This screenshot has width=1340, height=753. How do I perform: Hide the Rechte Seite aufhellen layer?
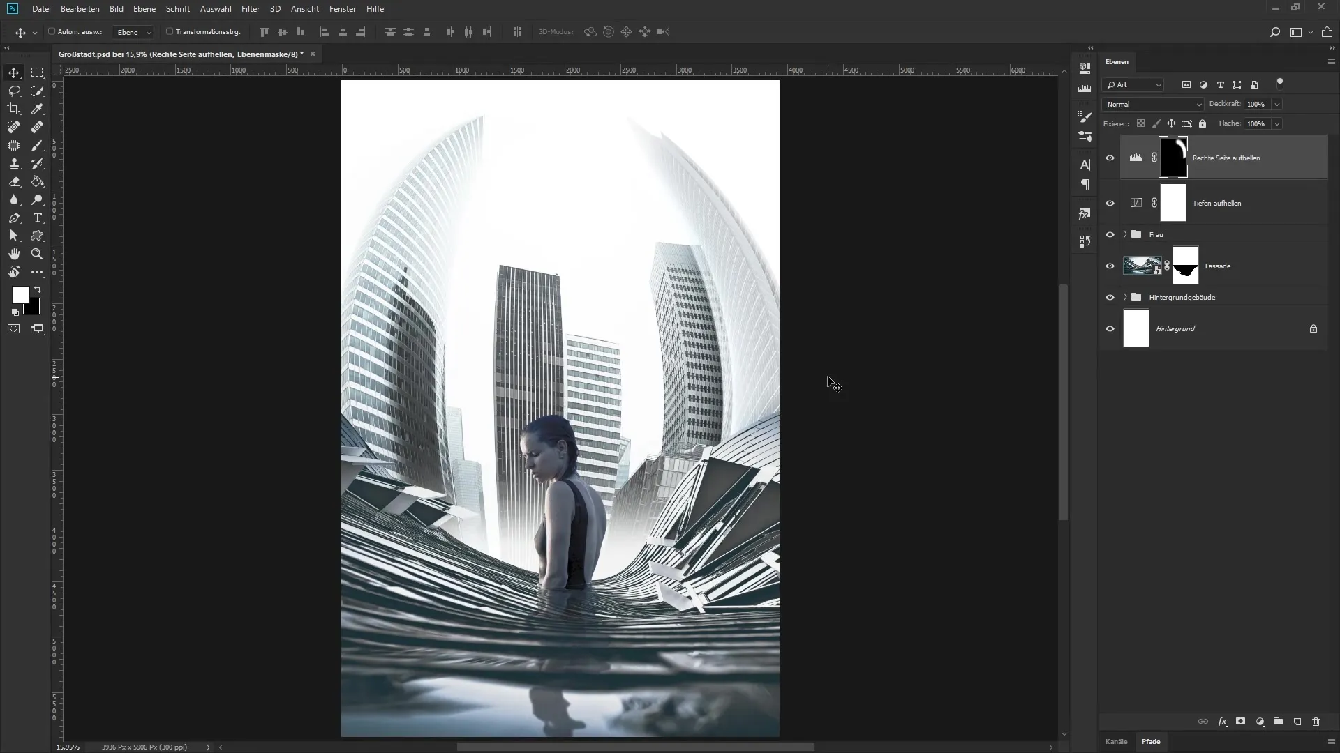click(1110, 158)
